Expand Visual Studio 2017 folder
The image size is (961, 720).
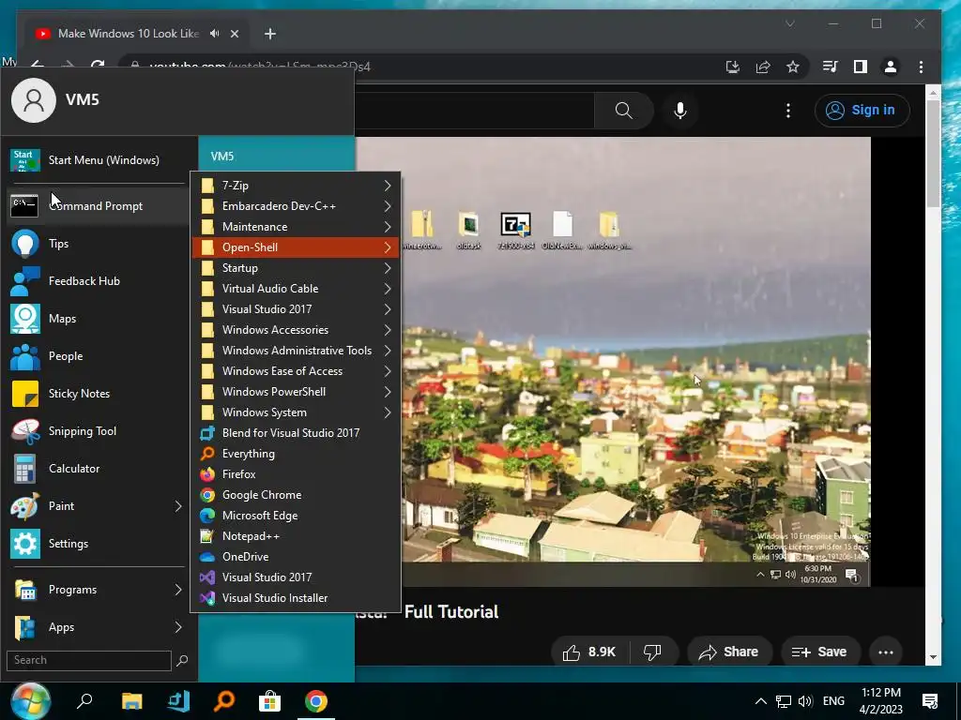pyautogui.click(x=296, y=309)
